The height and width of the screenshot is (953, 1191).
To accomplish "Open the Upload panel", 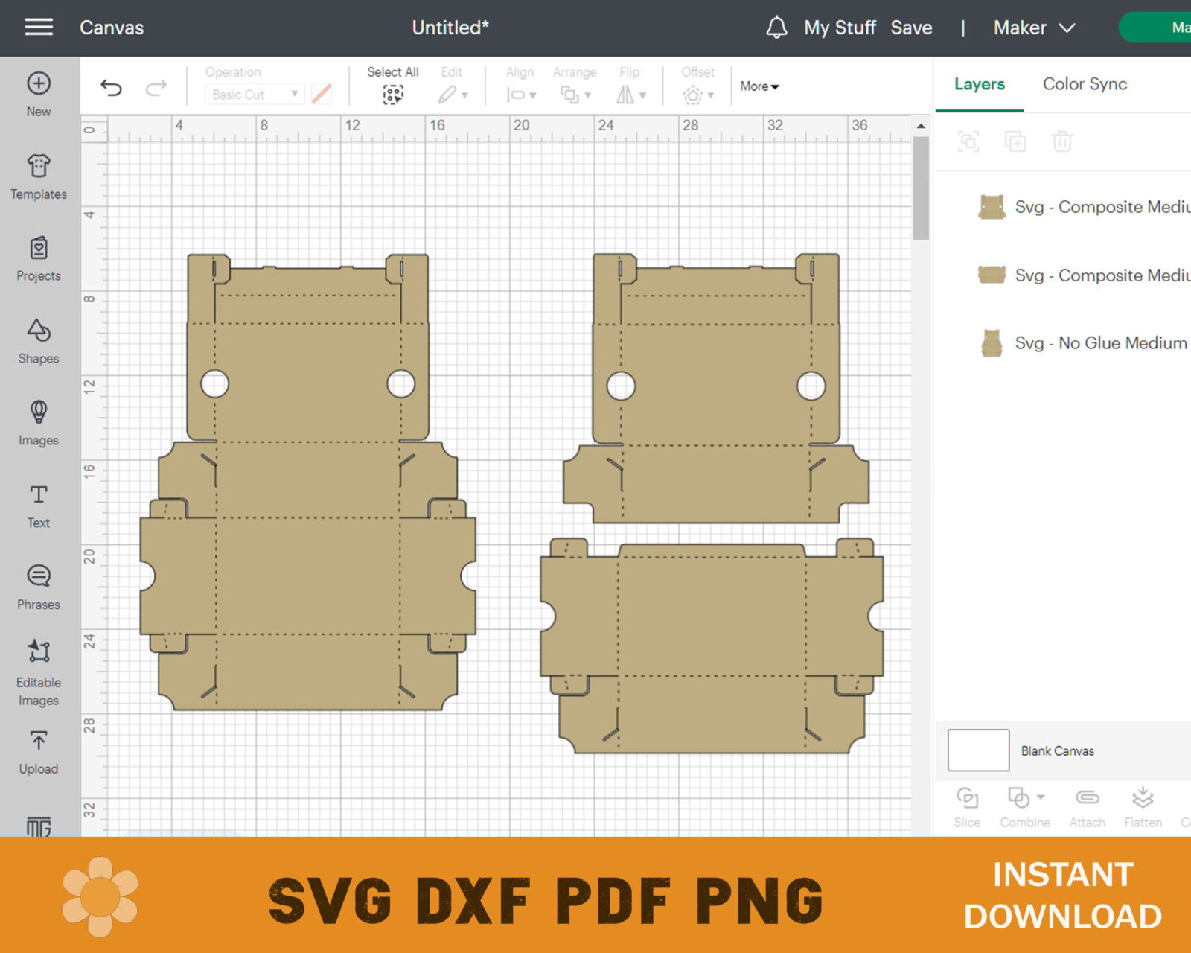I will click(39, 753).
